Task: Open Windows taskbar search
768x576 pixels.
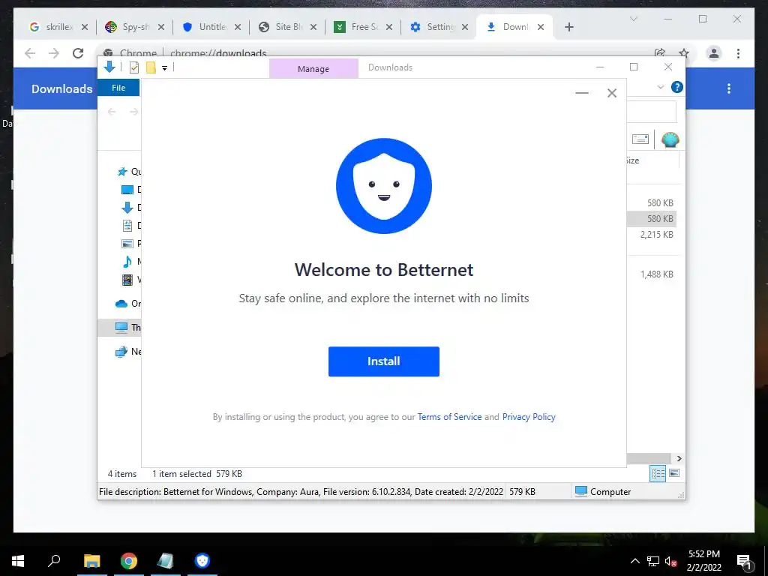Action: click(54, 561)
